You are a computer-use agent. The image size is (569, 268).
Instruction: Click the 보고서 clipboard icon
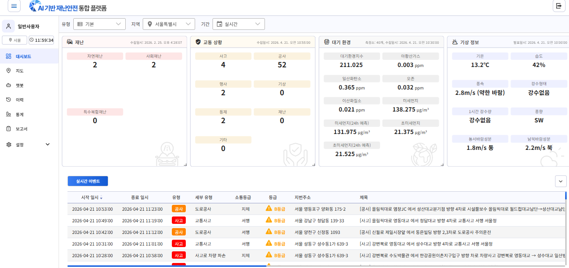coord(9,129)
